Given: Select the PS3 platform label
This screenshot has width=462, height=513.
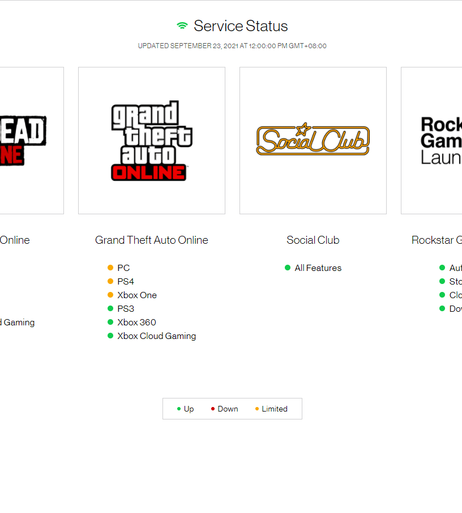Looking at the screenshot, I should pyautogui.click(x=126, y=309).
